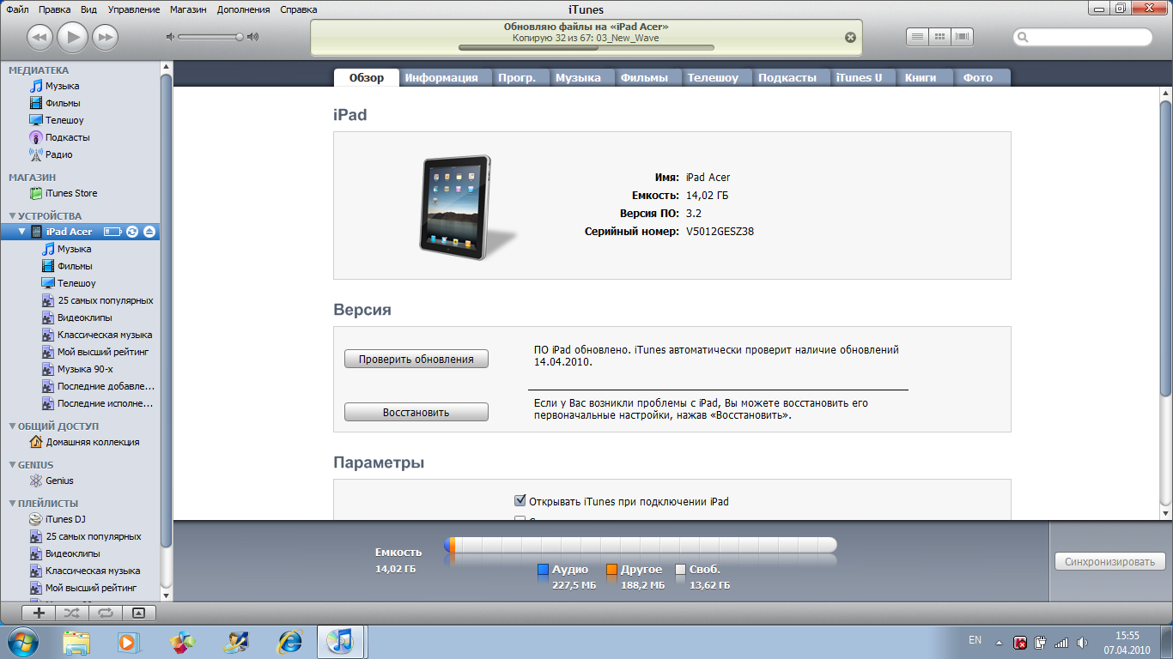Image resolution: width=1173 pixels, height=659 pixels.
Task: Add a new playlist with plus button
Action: pos(39,613)
